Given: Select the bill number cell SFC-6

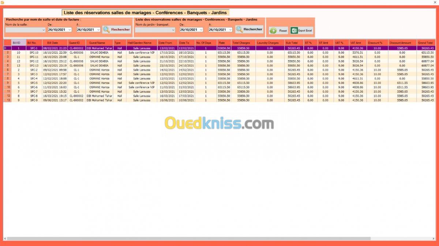Looking at the screenshot, I should tap(34, 87).
